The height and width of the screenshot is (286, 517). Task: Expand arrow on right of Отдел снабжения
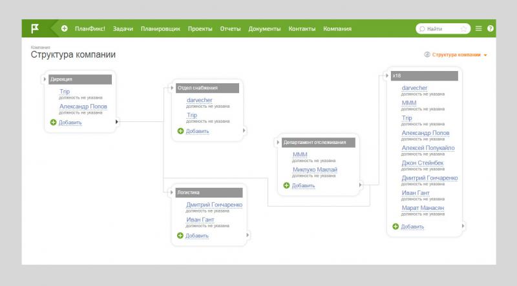244,130
